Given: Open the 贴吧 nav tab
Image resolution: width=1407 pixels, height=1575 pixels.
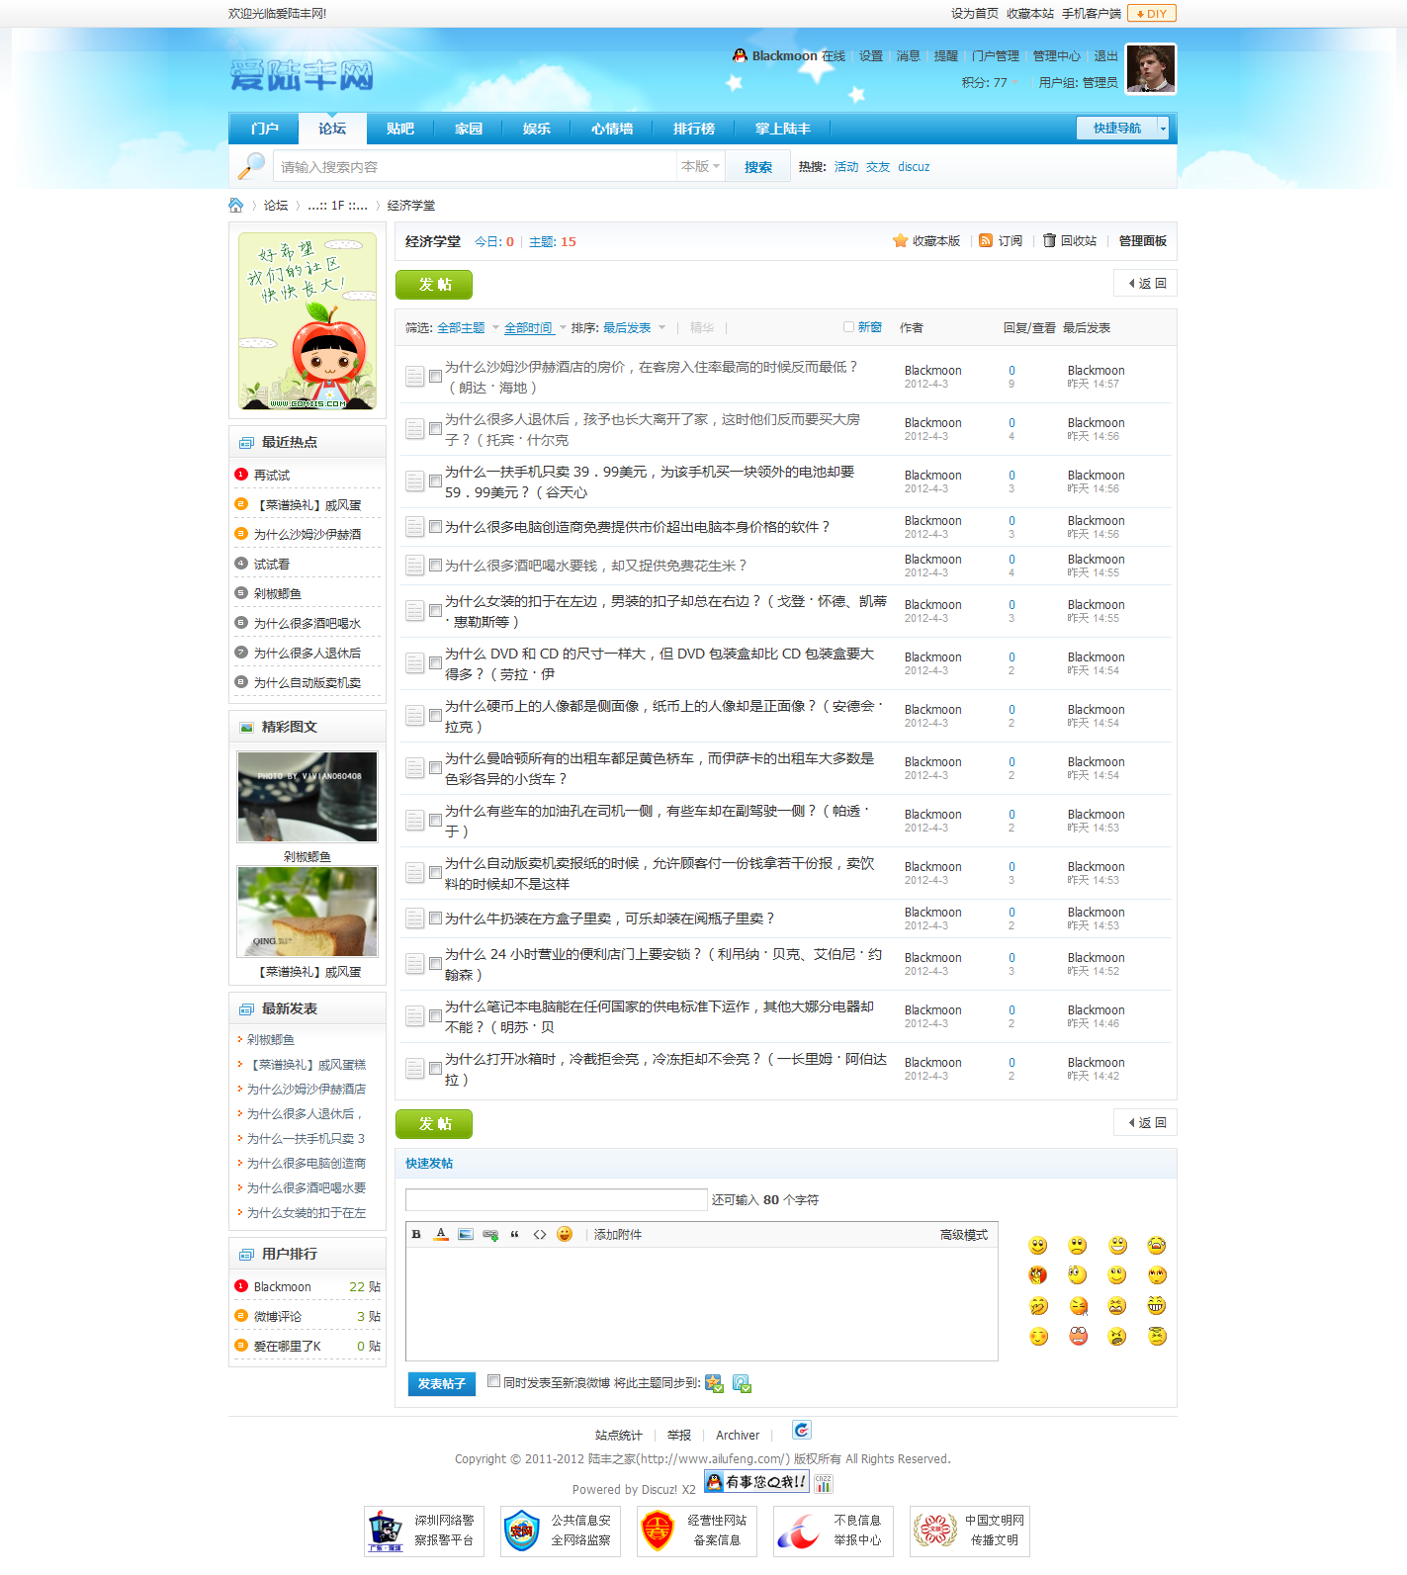Looking at the screenshot, I should [400, 129].
